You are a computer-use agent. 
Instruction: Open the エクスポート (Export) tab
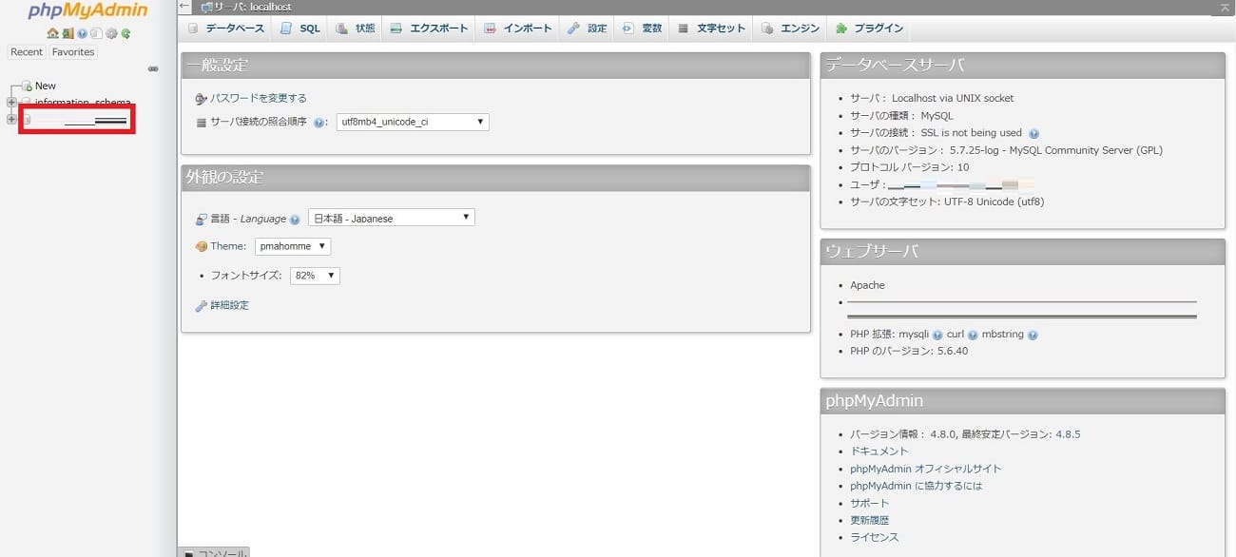430,29
